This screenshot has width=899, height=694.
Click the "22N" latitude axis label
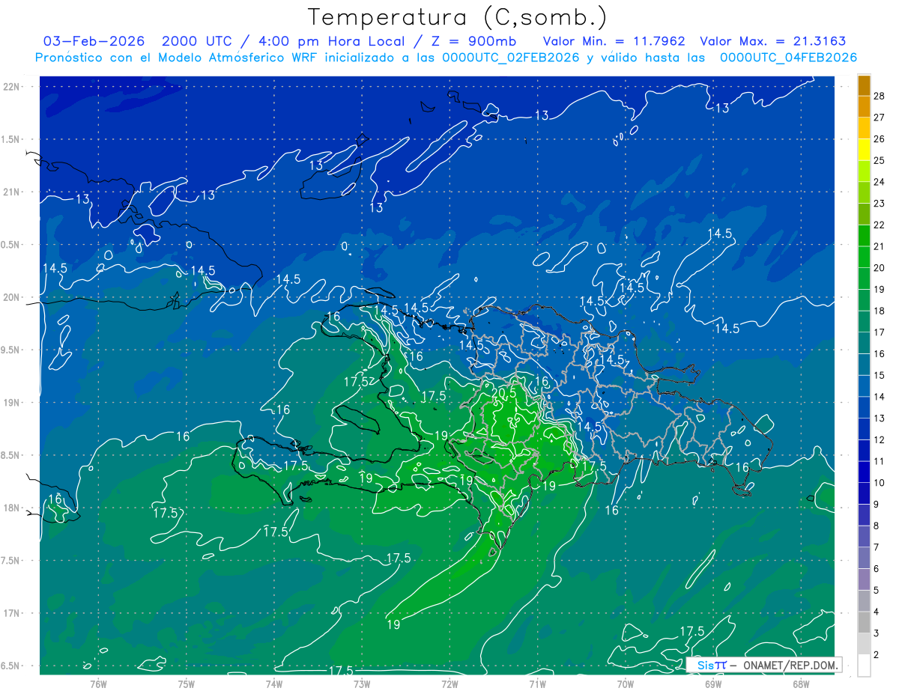[x=13, y=87]
